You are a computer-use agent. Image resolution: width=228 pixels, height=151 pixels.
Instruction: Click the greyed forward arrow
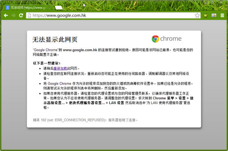pyautogui.click(x=13, y=15)
